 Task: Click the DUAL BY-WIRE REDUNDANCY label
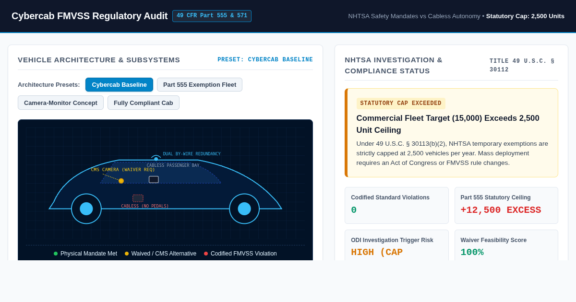pyautogui.click(x=192, y=154)
